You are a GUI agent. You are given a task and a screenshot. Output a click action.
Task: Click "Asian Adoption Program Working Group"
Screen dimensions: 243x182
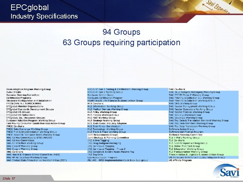click(x=28, y=89)
